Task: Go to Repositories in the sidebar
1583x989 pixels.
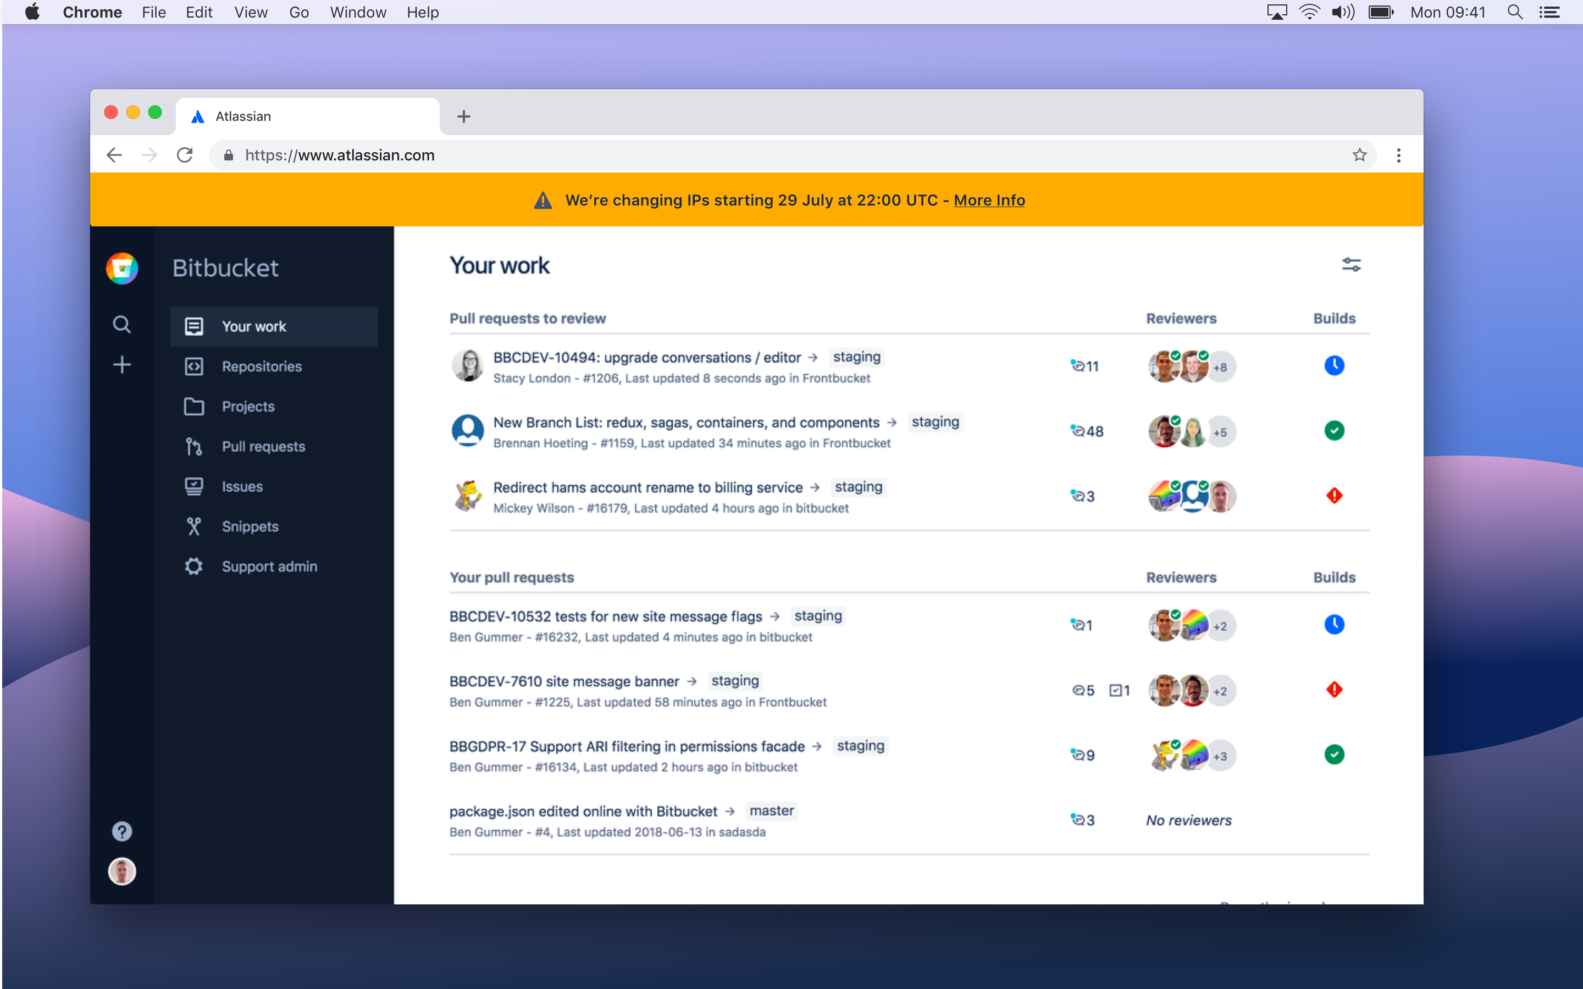Action: point(274,366)
